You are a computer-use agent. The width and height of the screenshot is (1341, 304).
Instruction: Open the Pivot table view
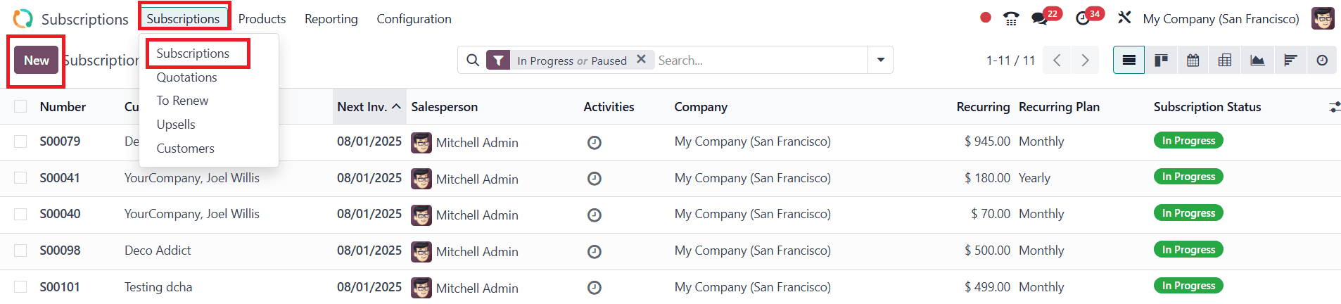(x=1225, y=61)
